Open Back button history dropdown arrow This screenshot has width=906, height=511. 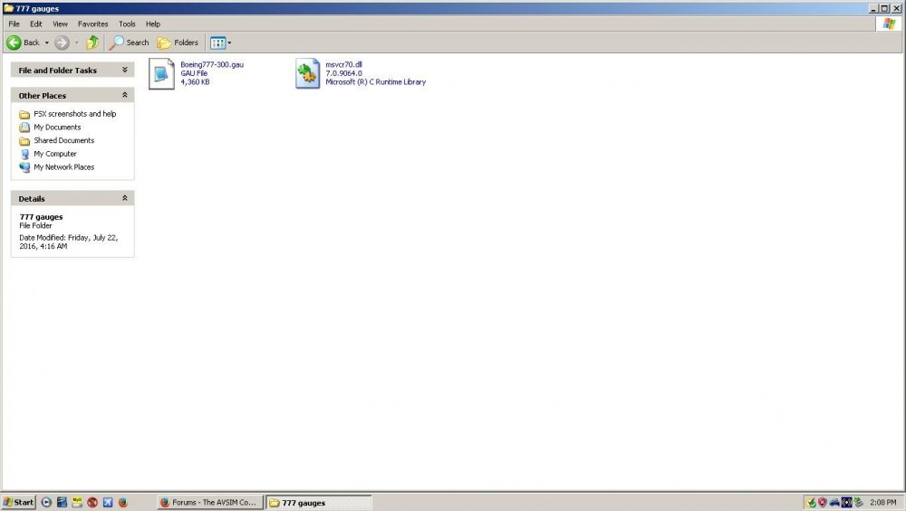click(x=47, y=43)
